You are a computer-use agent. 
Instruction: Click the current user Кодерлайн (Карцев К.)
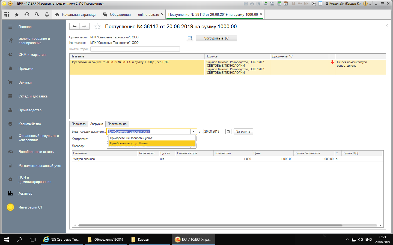[343, 4]
